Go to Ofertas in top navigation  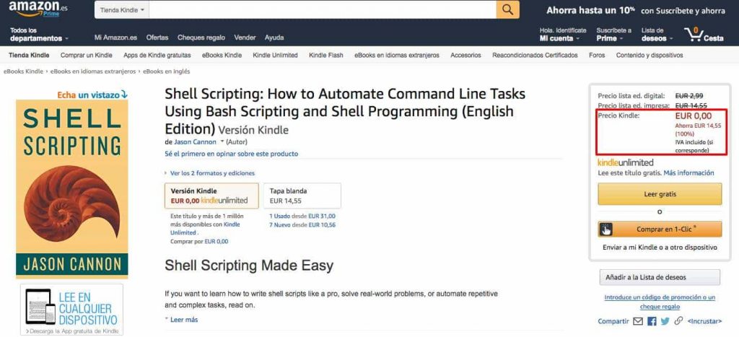pyautogui.click(x=157, y=38)
